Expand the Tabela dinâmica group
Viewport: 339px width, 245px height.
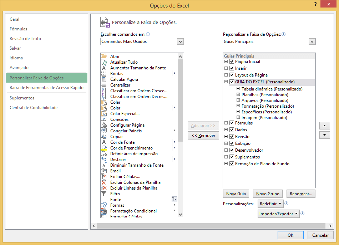coord(238,89)
